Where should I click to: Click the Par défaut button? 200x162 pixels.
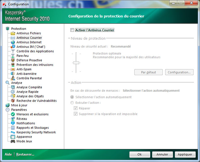click(148, 72)
